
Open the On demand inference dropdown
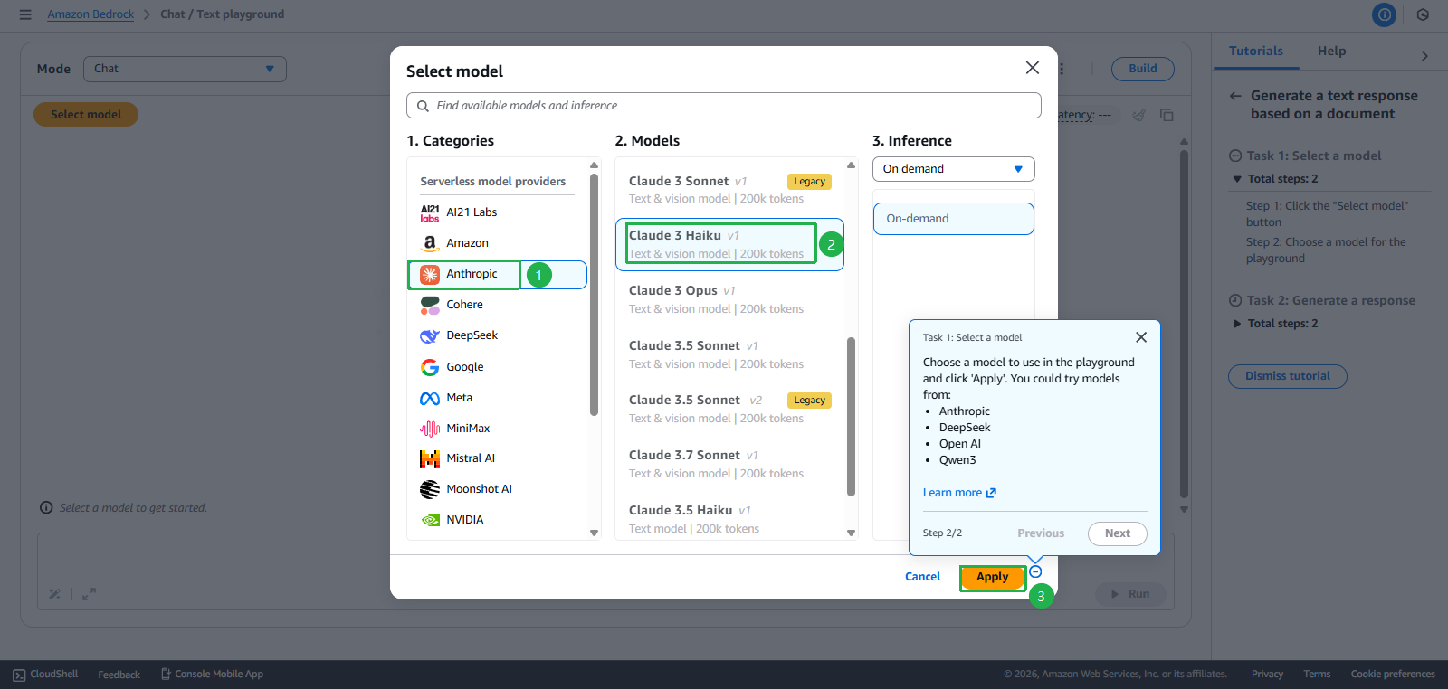point(953,169)
